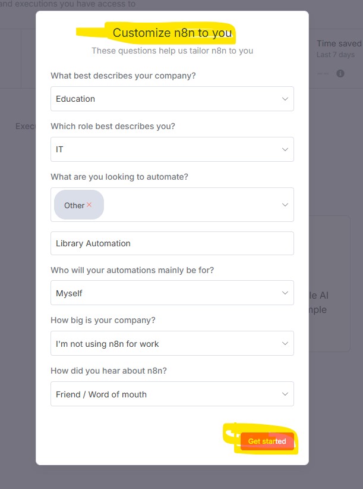The image size is (363, 489).
Task: Click the empty area of the automate multi-select
Action: click(x=190, y=205)
